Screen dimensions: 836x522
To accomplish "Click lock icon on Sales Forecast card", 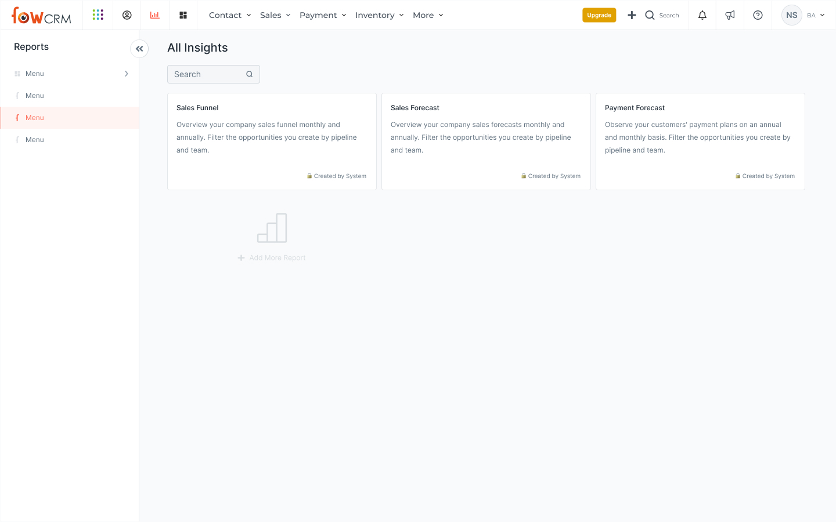I will tap(524, 176).
